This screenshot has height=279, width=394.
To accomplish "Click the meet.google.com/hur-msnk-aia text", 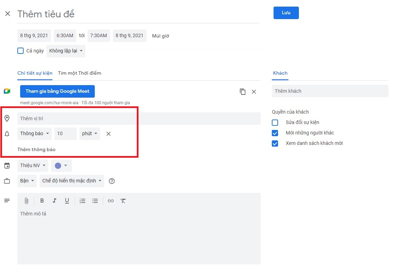I will pos(49,102).
